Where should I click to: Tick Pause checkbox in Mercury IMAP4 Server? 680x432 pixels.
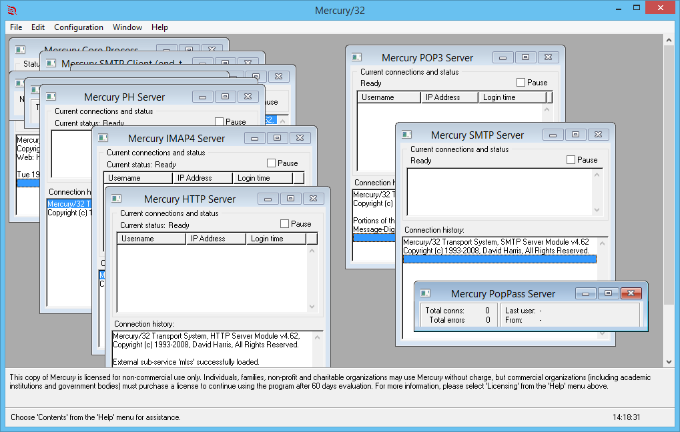tap(271, 163)
